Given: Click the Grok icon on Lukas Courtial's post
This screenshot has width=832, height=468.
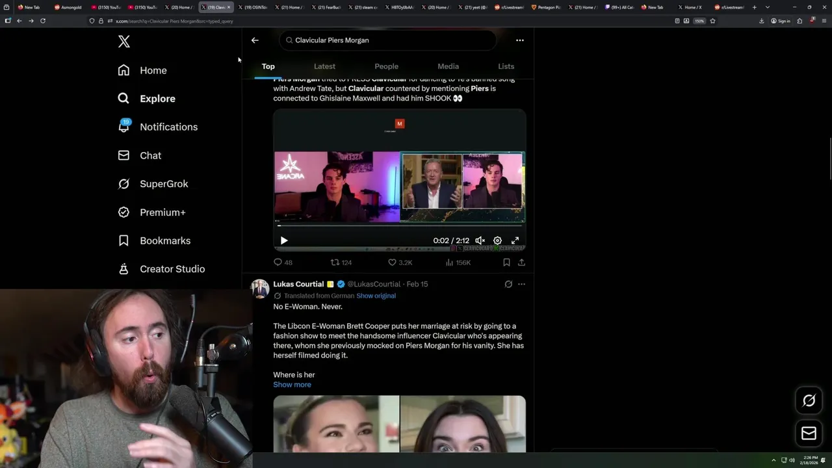Looking at the screenshot, I should (508, 284).
